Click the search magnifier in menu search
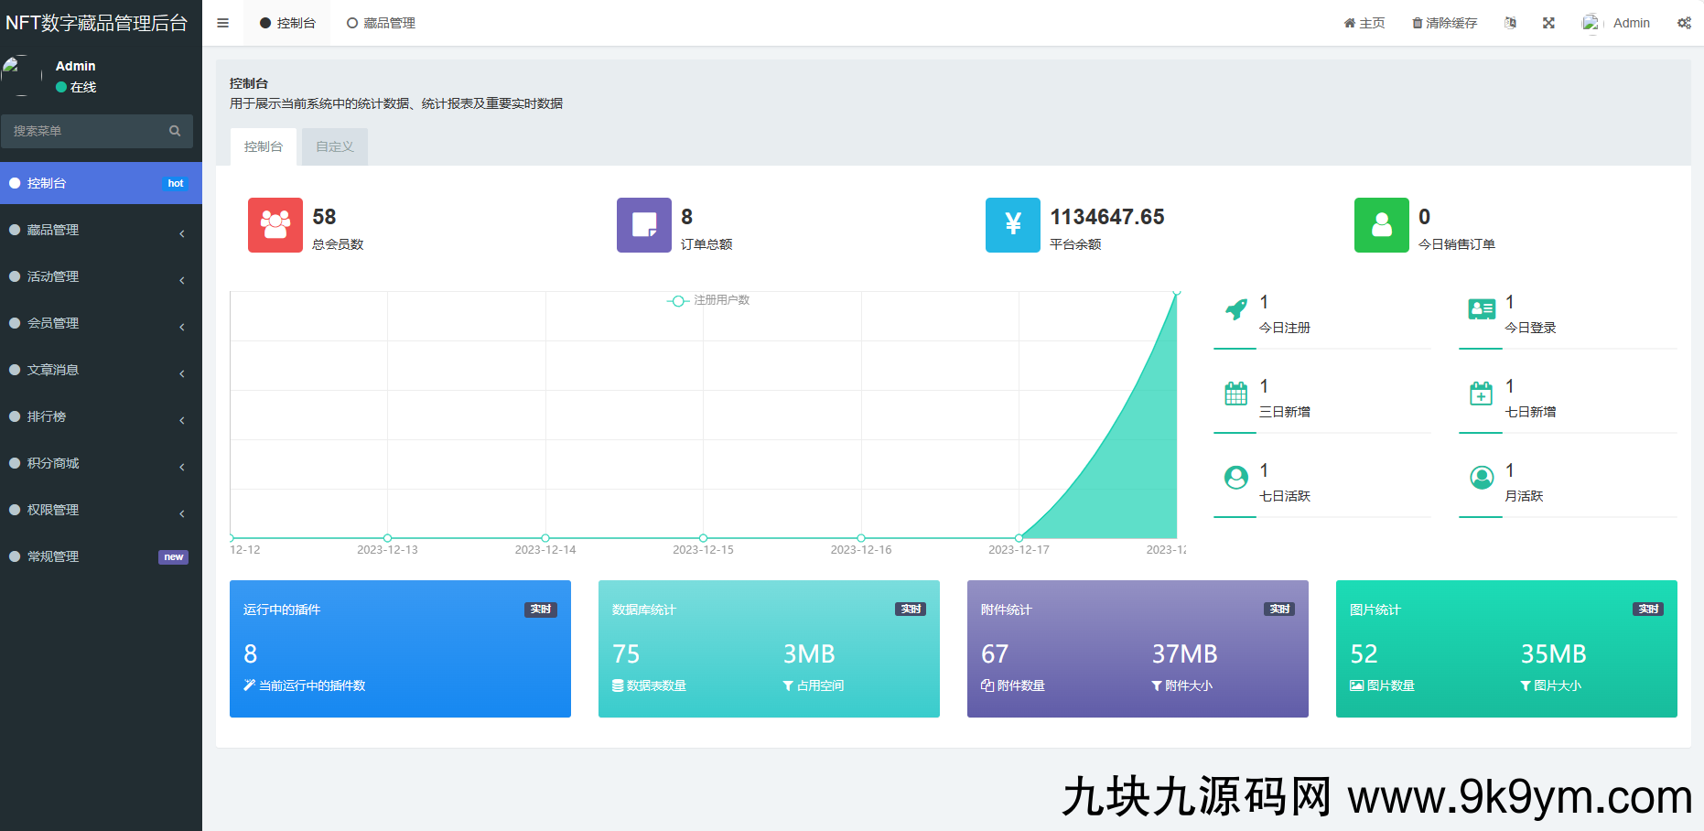This screenshot has width=1704, height=831. pyautogui.click(x=175, y=131)
